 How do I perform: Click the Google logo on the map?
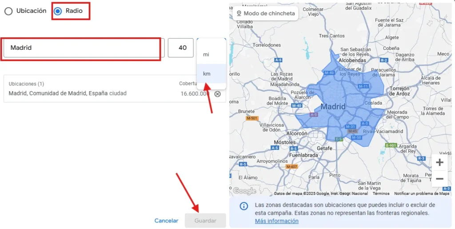click(x=244, y=191)
